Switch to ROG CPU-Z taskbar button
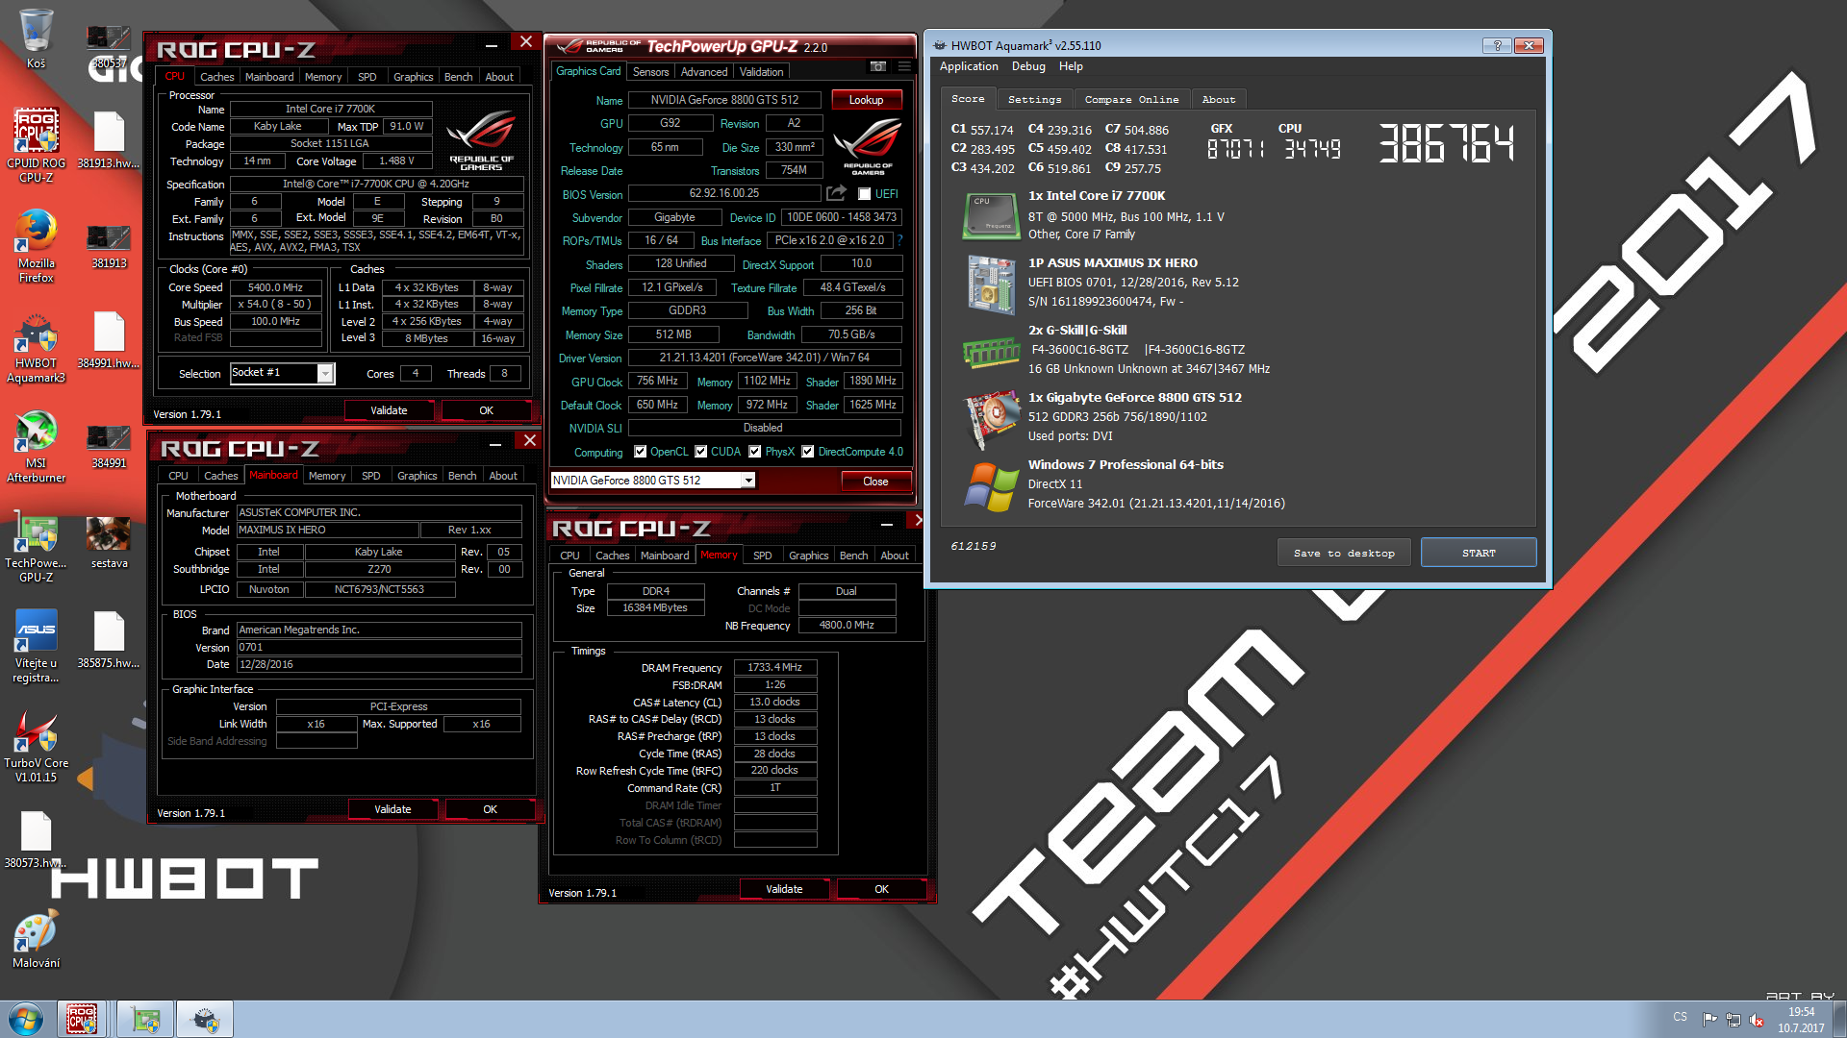This screenshot has width=1847, height=1038. [82, 1019]
